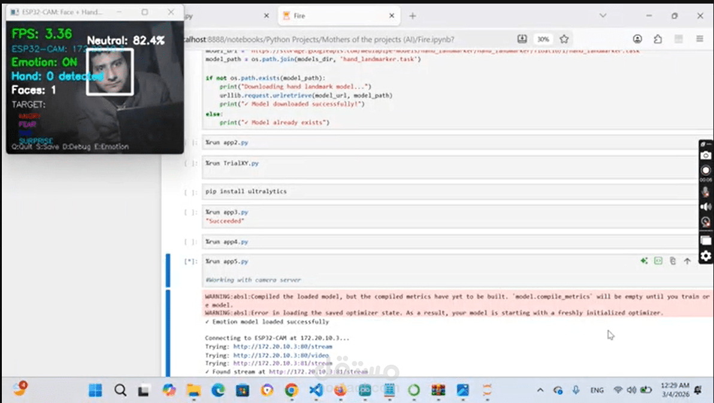Image resolution: width=714 pixels, height=403 pixels.
Task: Click the detected face box in ESP32-CAM window
Action: (x=110, y=72)
